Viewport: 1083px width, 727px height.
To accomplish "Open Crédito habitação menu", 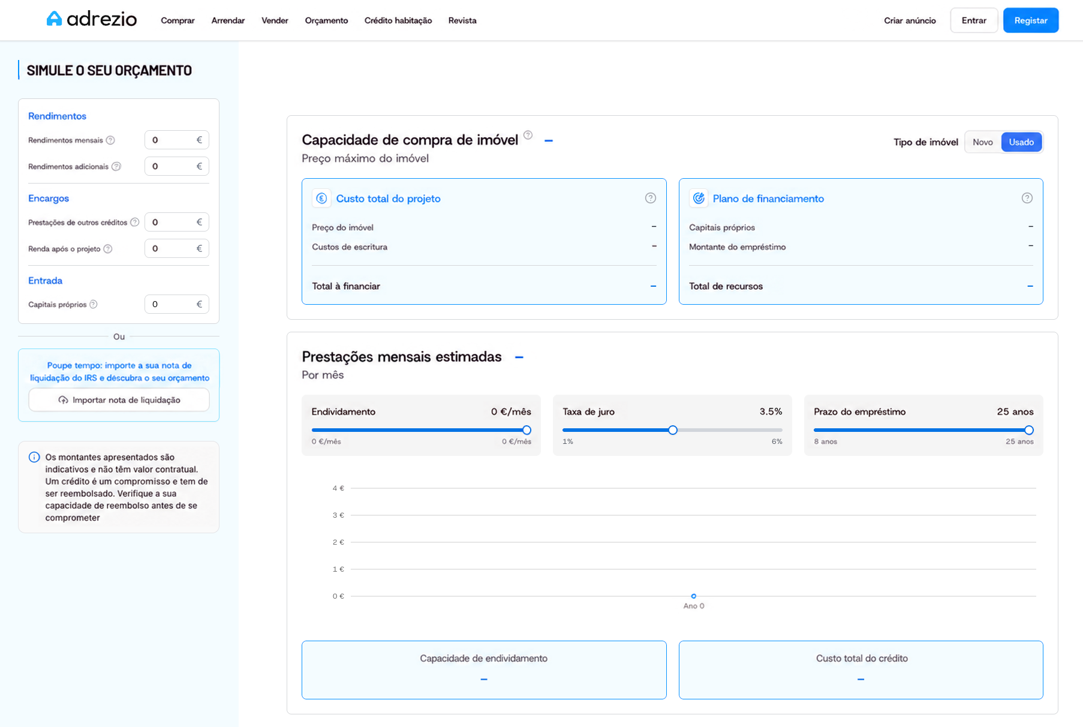I will click(x=398, y=20).
